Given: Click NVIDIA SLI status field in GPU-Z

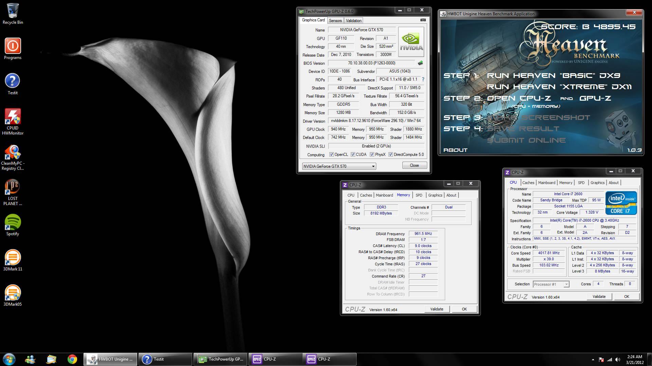Looking at the screenshot, I should click(376, 146).
